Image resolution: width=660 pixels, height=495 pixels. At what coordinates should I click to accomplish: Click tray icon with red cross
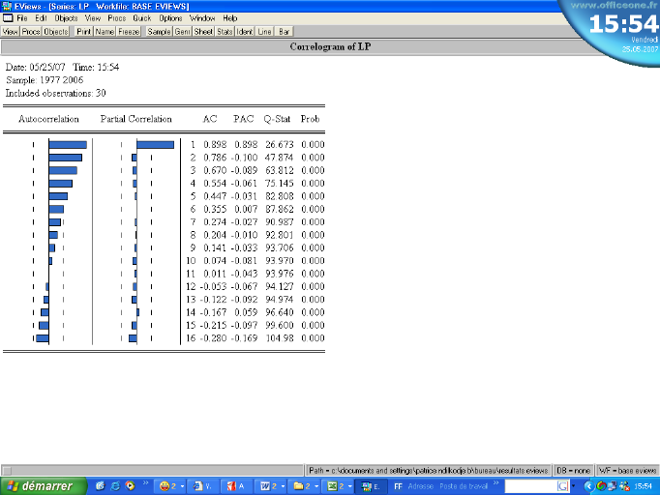[624, 486]
